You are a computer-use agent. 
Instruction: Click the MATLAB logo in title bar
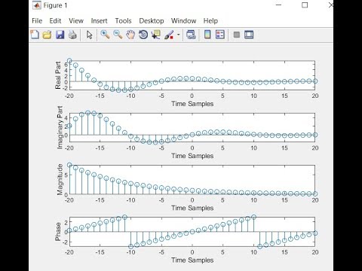(x=37, y=5)
